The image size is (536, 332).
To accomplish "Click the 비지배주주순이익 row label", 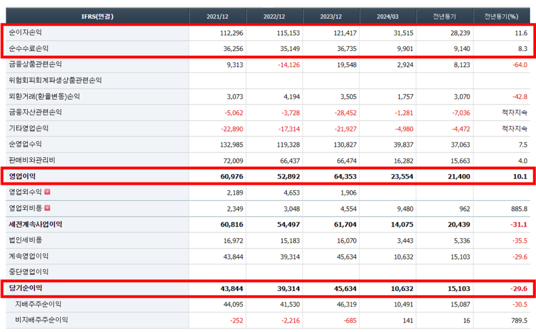I will pos(42,320).
